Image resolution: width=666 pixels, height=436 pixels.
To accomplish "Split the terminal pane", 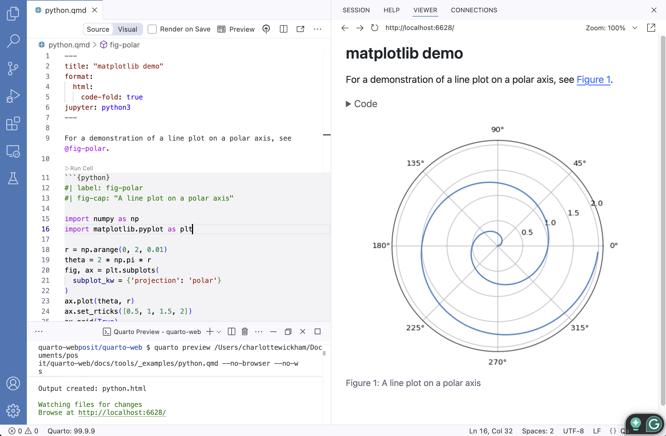I will (x=232, y=332).
